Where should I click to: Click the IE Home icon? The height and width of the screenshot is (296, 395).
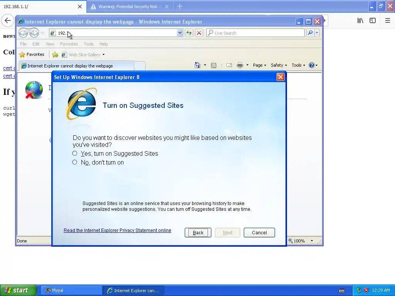pos(197,65)
